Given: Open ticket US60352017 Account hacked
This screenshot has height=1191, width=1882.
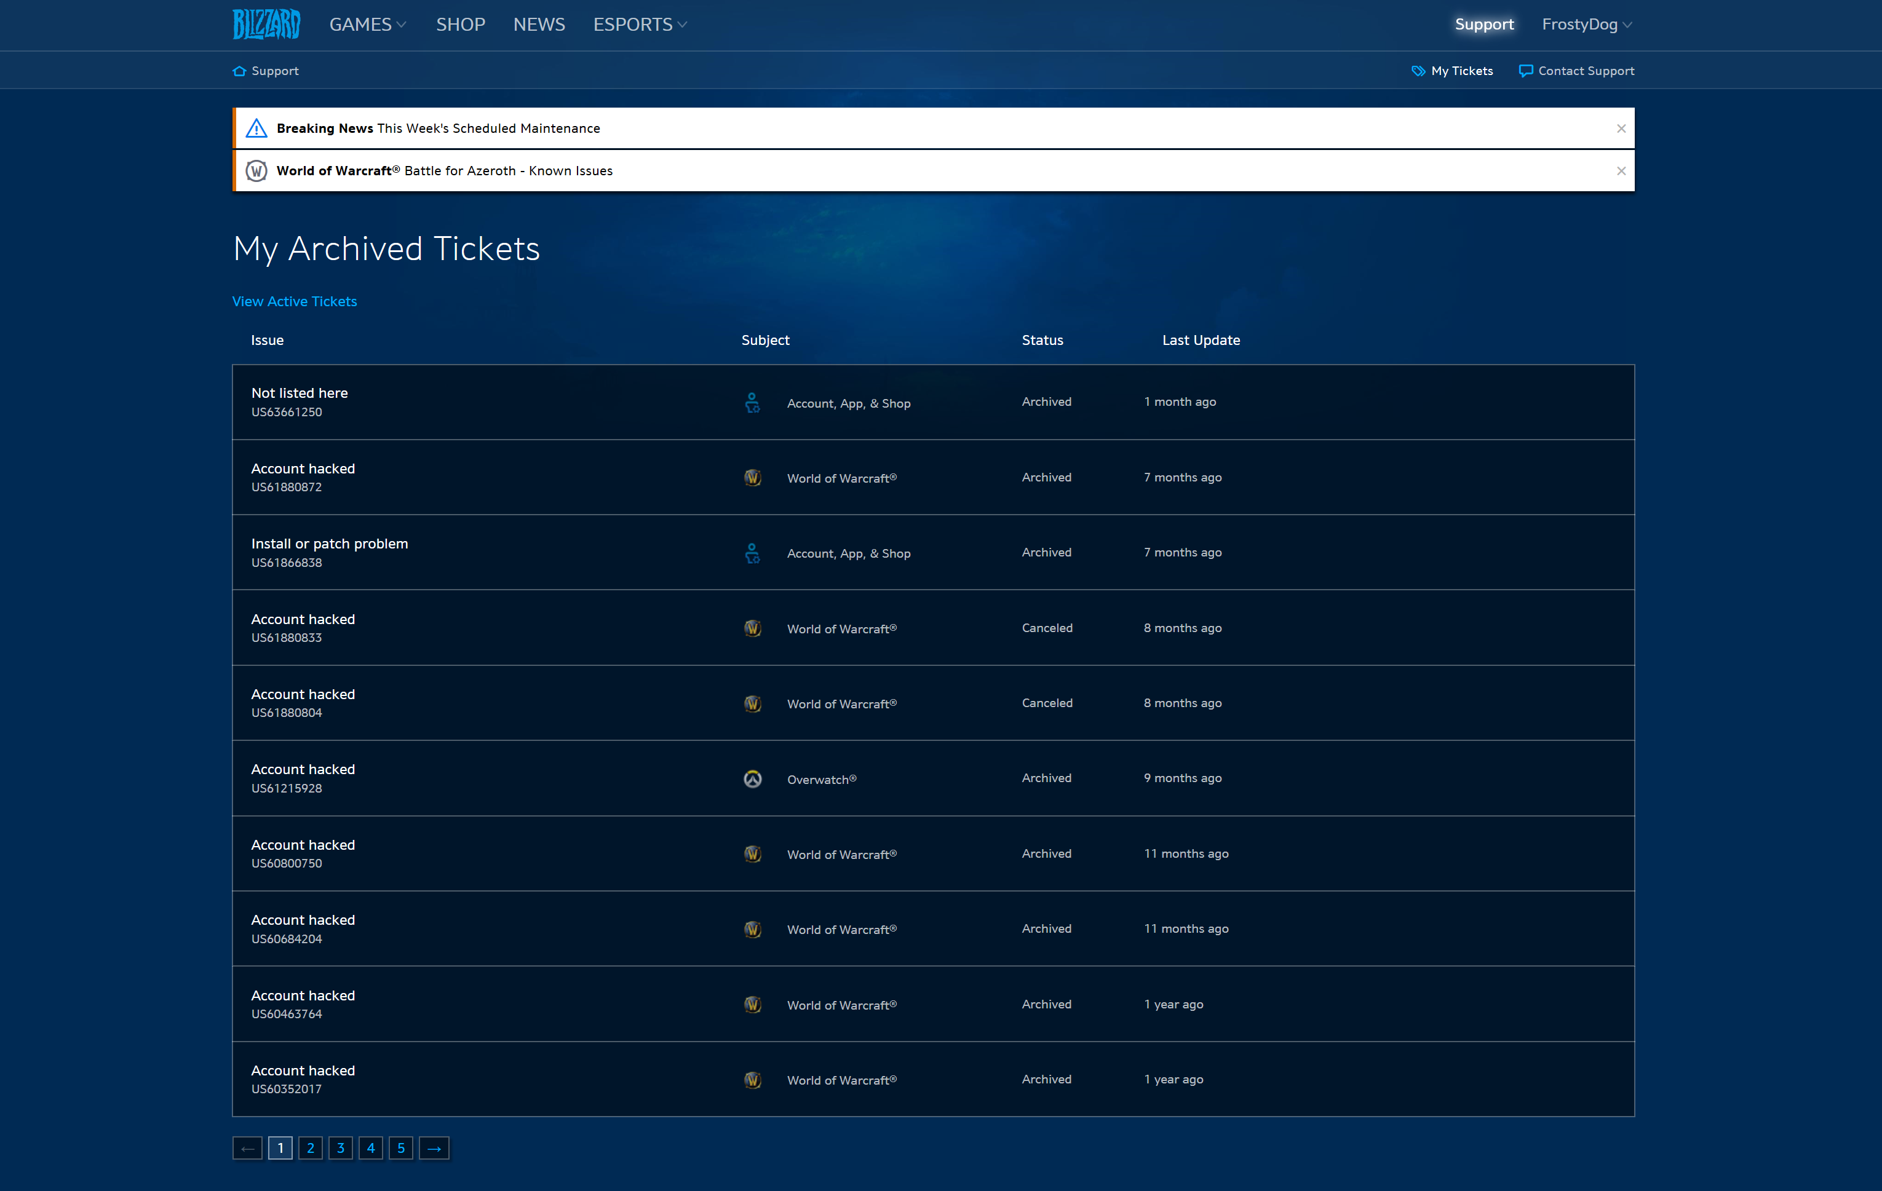Looking at the screenshot, I should pos(933,1079).
